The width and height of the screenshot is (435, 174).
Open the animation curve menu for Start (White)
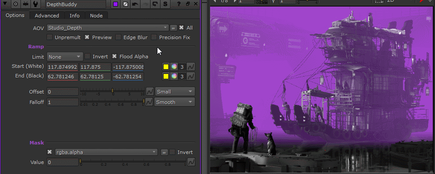(x=191, y=67)
